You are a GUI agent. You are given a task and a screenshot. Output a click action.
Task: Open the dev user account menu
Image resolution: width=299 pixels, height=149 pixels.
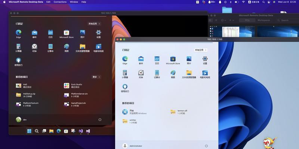pyautogui.click(x=21, y=120)
